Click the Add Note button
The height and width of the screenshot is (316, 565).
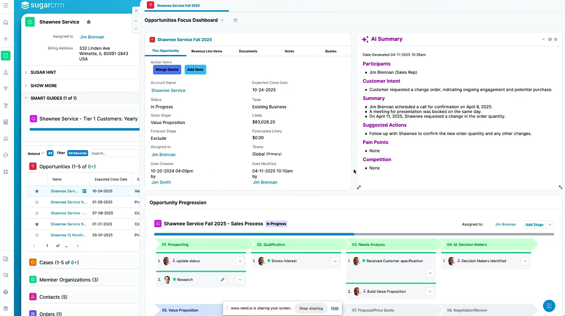[195, 69]
